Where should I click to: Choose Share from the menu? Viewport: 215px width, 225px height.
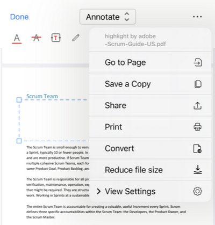[150, 105]
